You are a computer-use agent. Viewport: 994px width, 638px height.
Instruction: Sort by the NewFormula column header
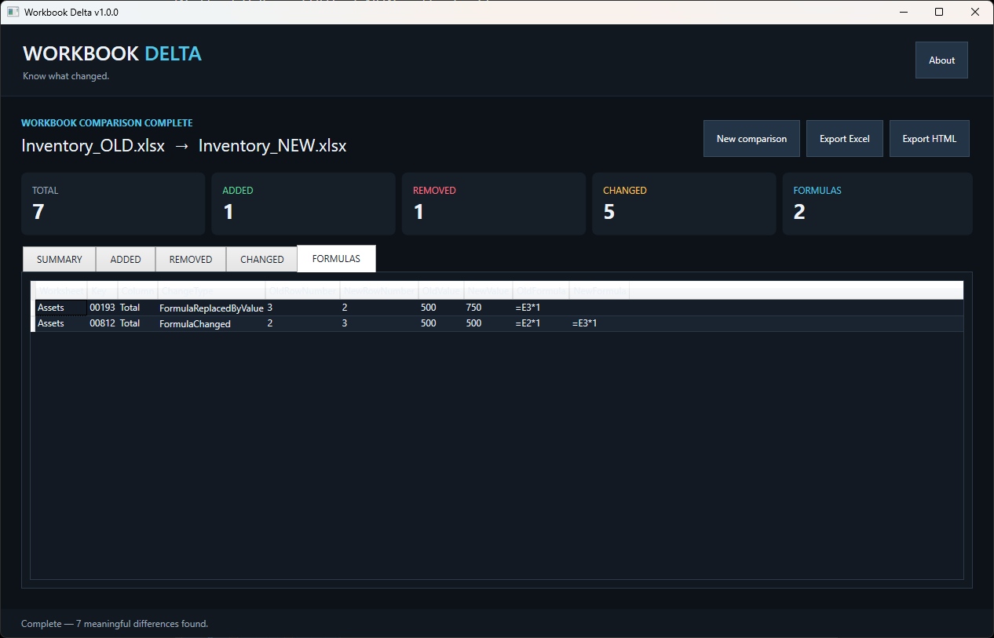pyautogui.click(x=599, y=291)
